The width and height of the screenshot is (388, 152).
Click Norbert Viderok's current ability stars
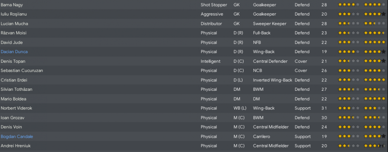tap(349, 108)
